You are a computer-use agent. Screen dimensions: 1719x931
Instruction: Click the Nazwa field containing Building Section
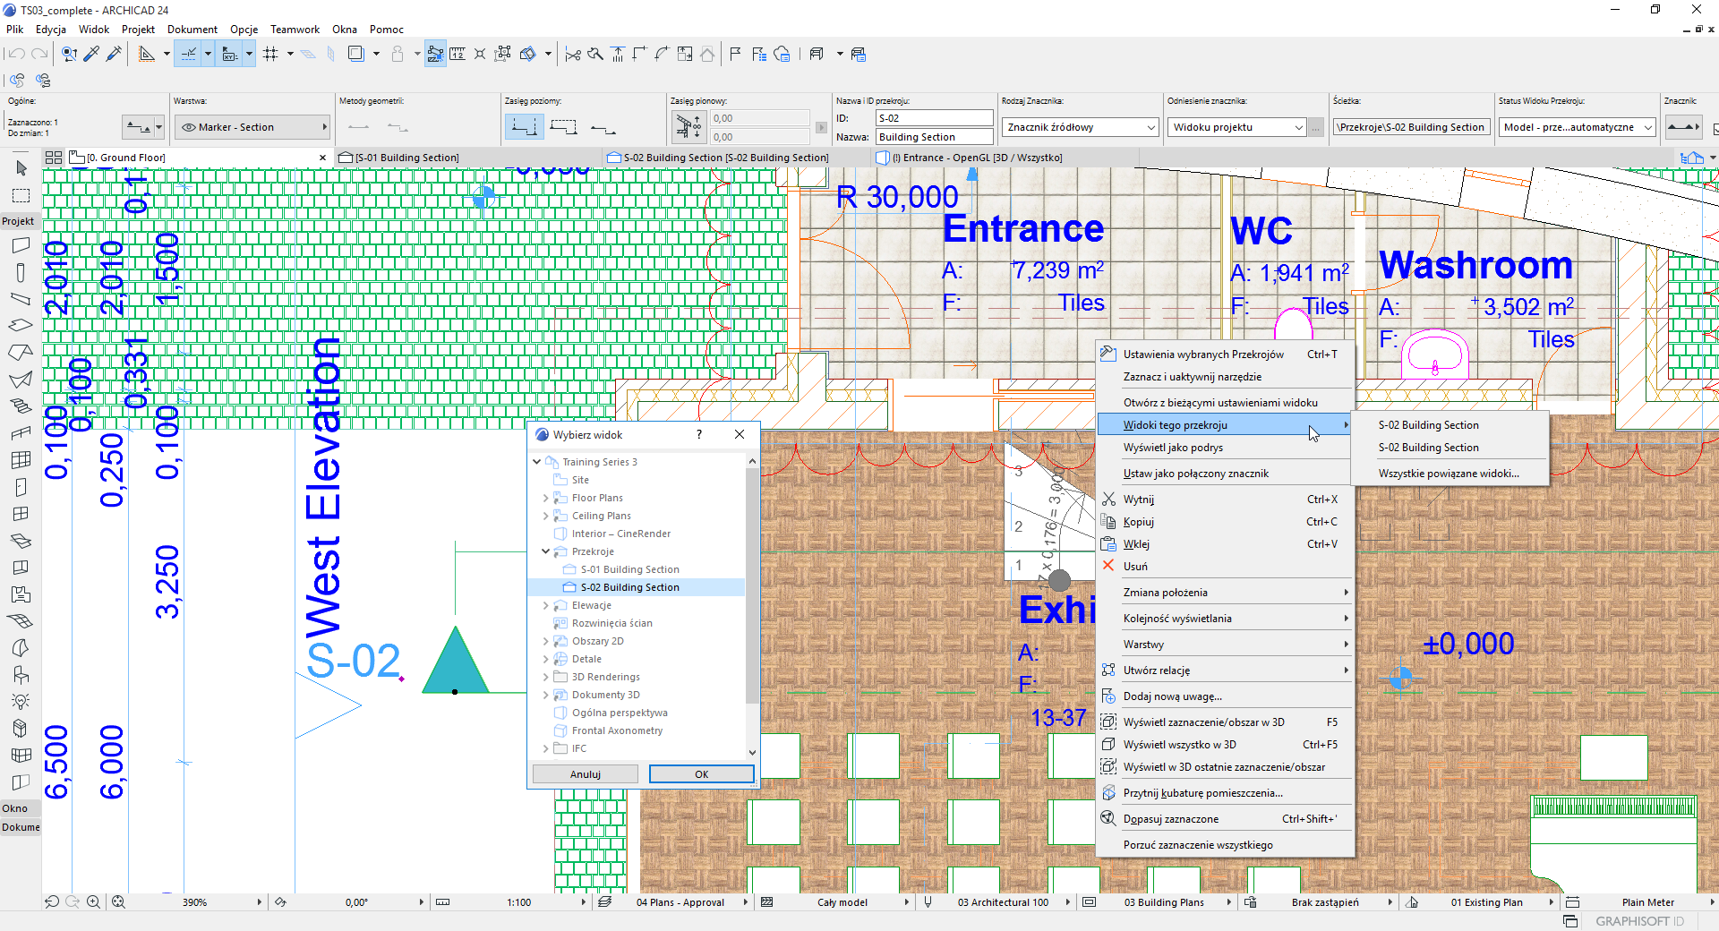click(934, 137)
